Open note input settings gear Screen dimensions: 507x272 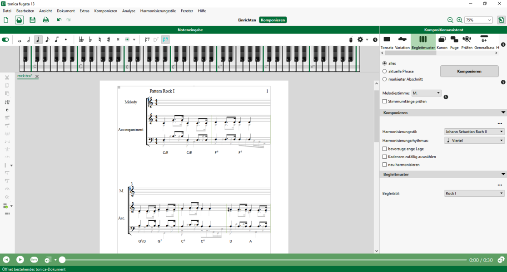coord(360,40)
